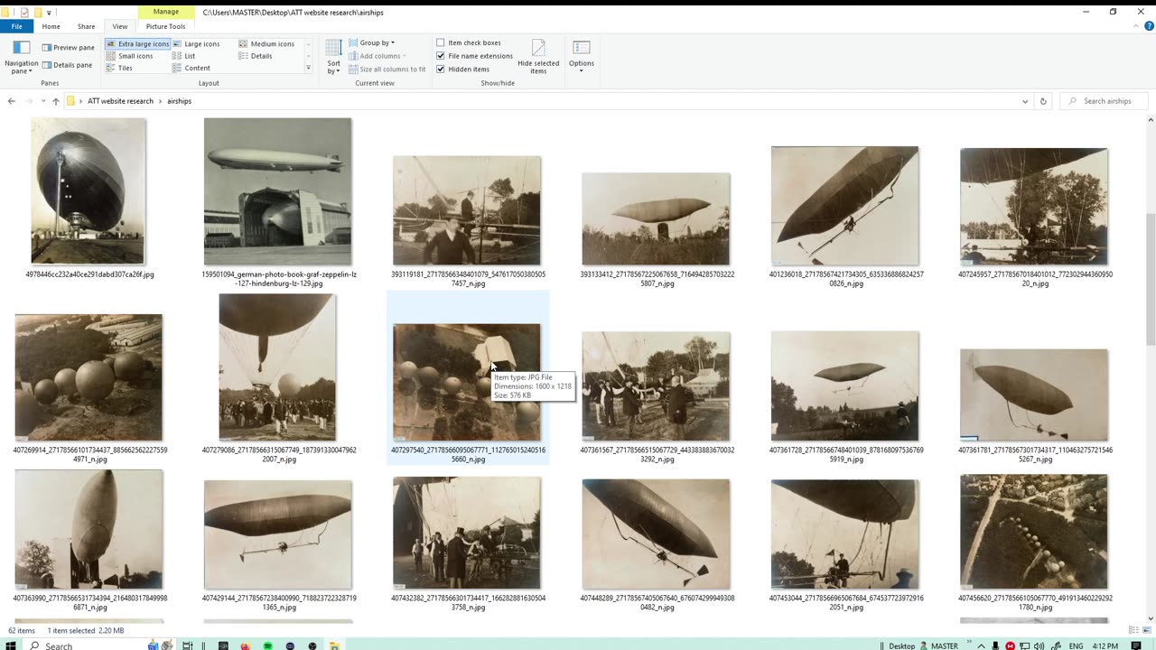Select the View ribbon tab
Viewport: 1156px width, 650px height.
[x=120, y=26]
